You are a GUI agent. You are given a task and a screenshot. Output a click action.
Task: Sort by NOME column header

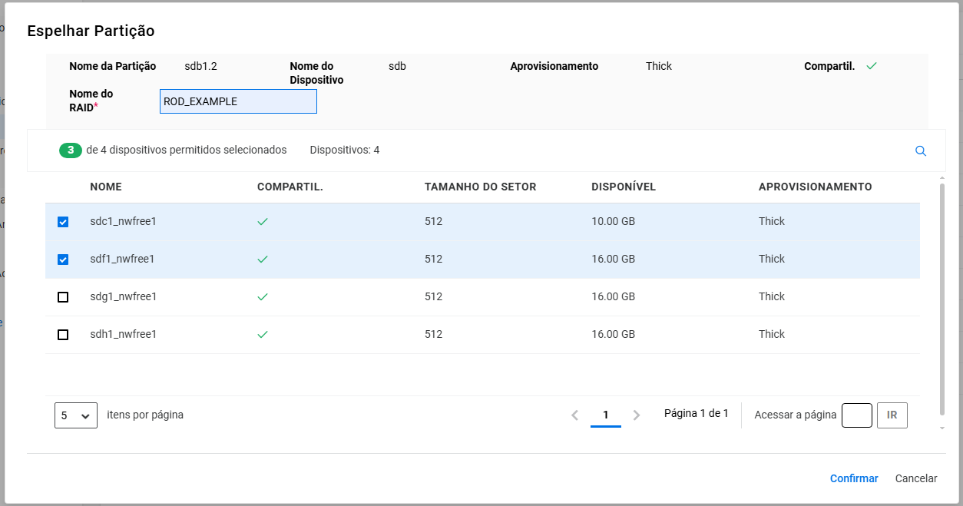(106, 187)
